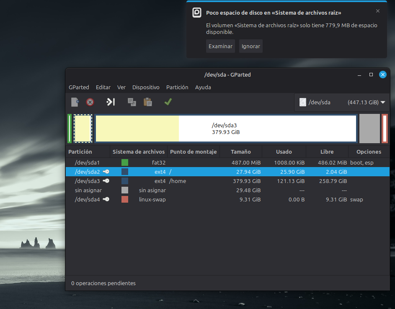Open the Dispositivo menu
The image size is (395, 309).
(x=146, y=87)
